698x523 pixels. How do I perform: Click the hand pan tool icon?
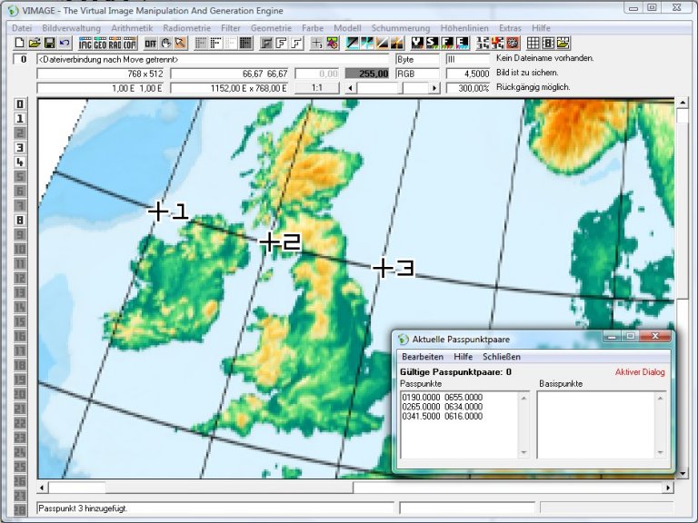[x=166, y=43]
